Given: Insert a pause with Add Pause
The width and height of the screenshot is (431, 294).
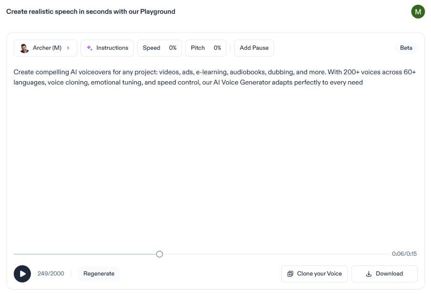Looking at the screenshot, I should 254,48.
